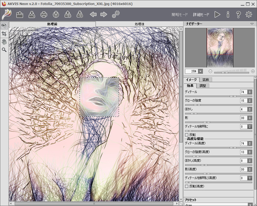Open Preferences gear icon
The height and width of the screenshot is (206, 257).
(x=249, y=15)
